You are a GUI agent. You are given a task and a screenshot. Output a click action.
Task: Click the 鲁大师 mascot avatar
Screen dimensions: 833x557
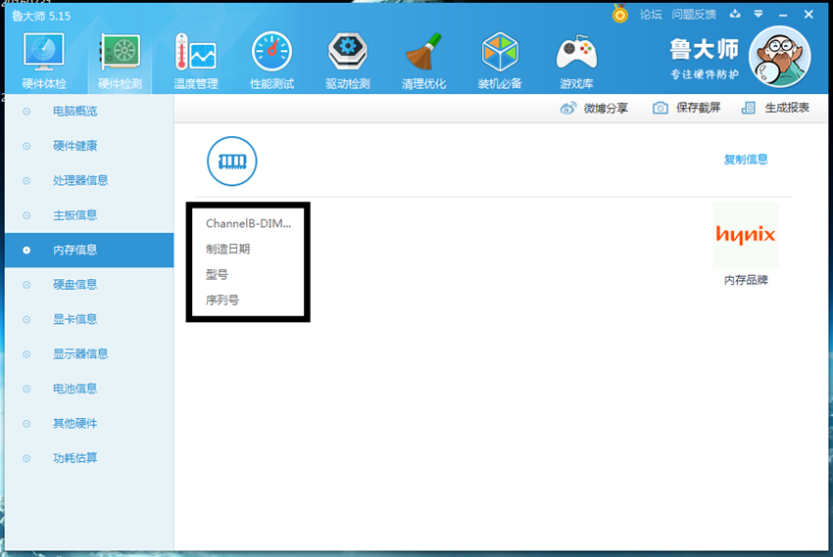click(x=779, y=57)
